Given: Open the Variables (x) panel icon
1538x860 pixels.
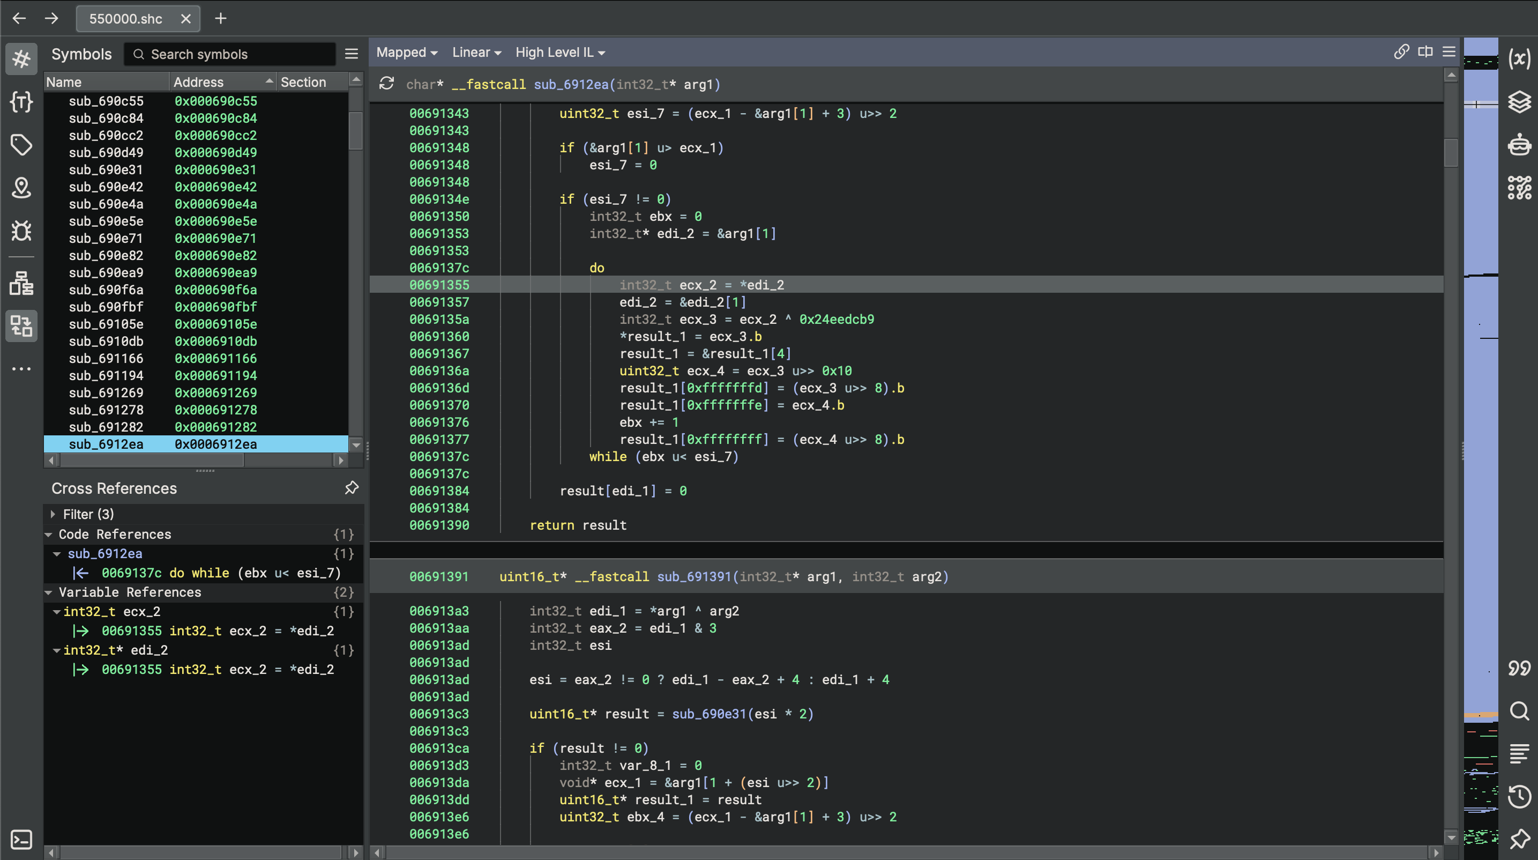Looking at the screenshot, I should (1519, 58).
